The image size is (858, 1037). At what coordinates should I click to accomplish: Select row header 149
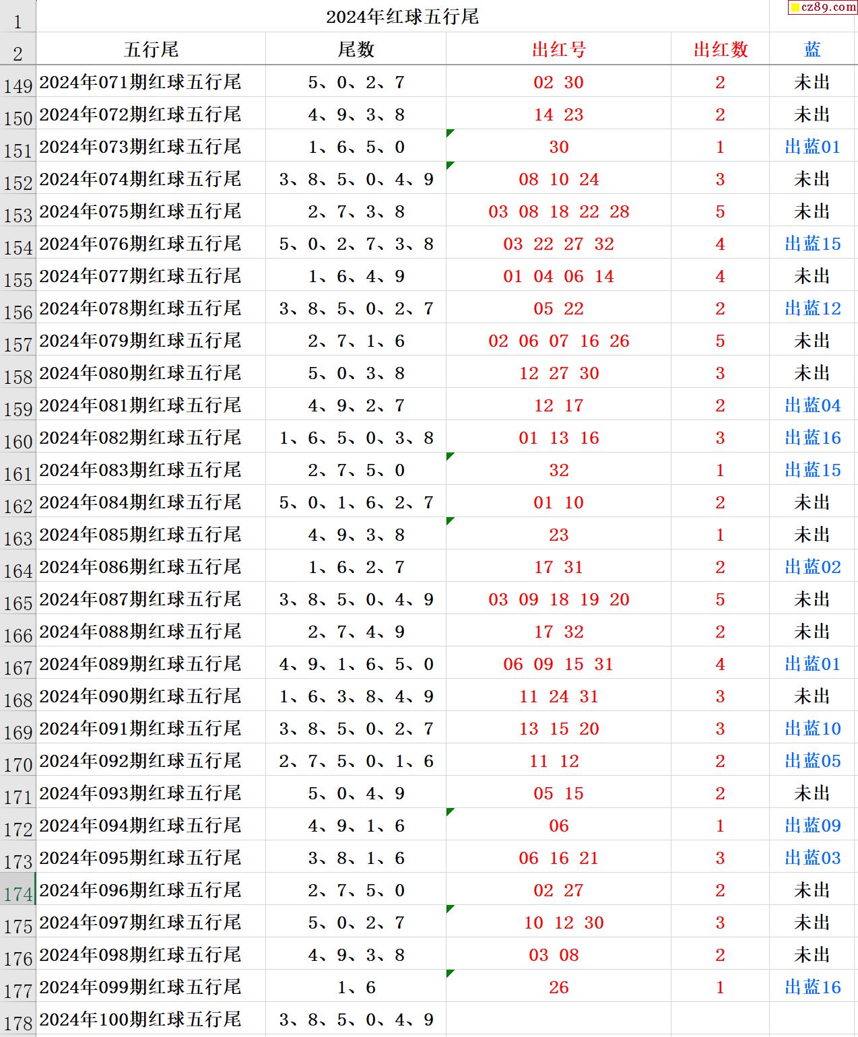pyautogui.click(x=18, y=81)
